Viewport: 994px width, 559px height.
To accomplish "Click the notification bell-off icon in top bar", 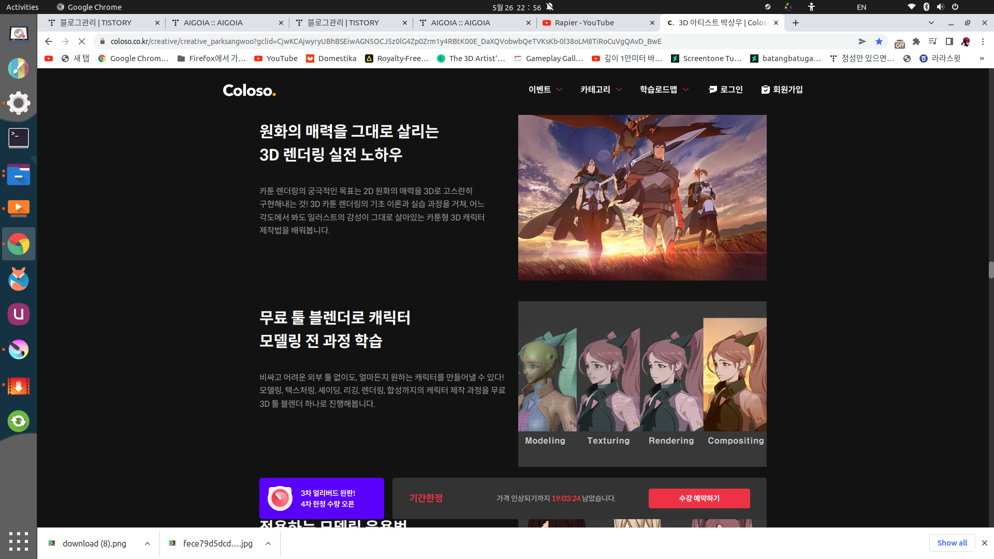I will coord(550,7).
